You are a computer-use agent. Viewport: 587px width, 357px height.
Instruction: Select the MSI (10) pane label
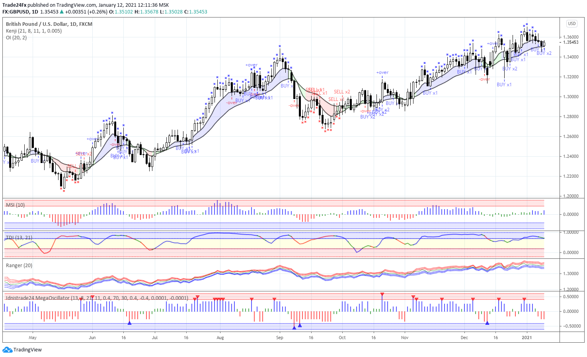[15, 205]
